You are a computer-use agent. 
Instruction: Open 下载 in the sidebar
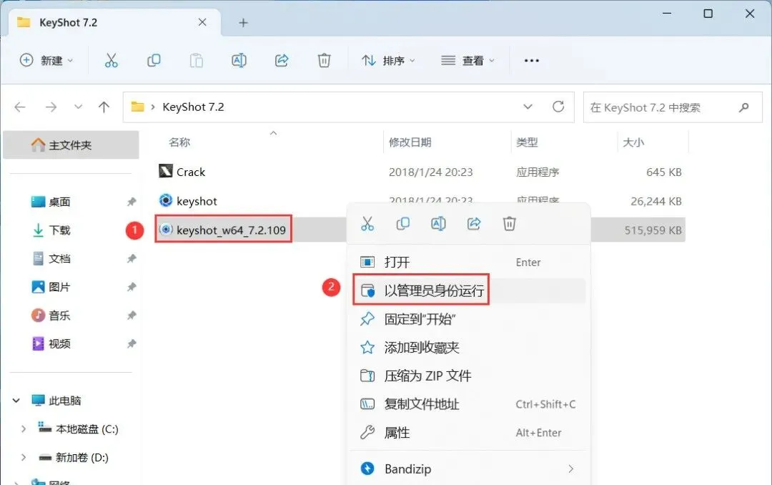(x=59, y=230)
